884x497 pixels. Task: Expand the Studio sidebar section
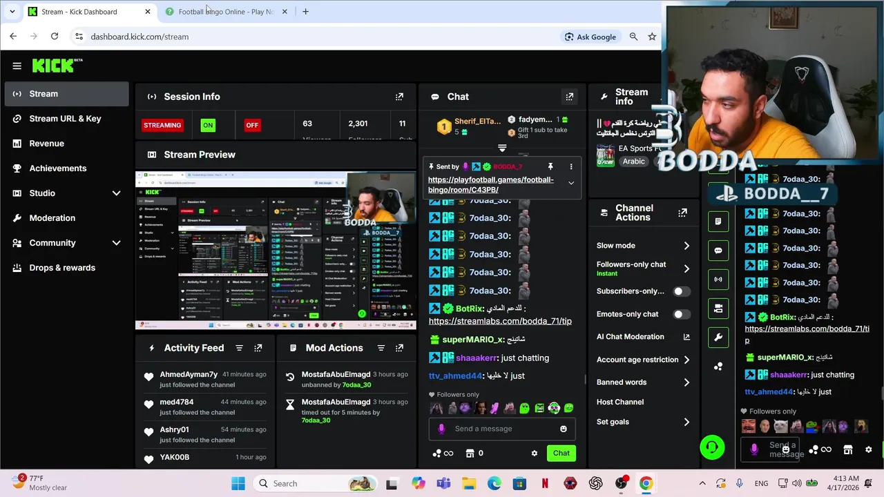click(x=116, y=193)
